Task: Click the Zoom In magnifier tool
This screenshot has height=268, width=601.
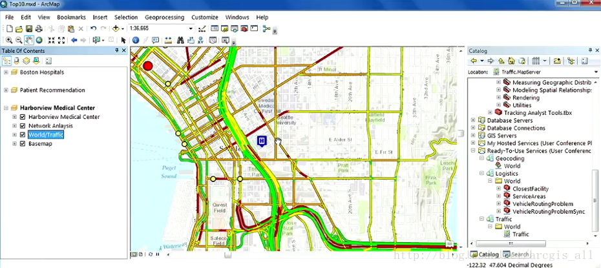Action: click(x=8, y=40)
